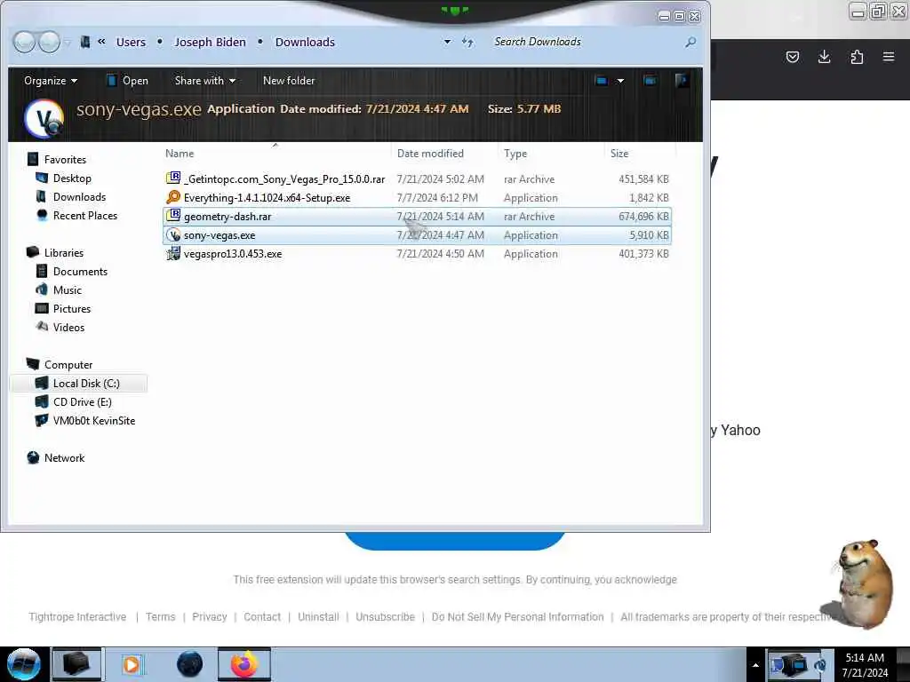Open CD Drive (E:)
The image size is (910, 682).
83,402
